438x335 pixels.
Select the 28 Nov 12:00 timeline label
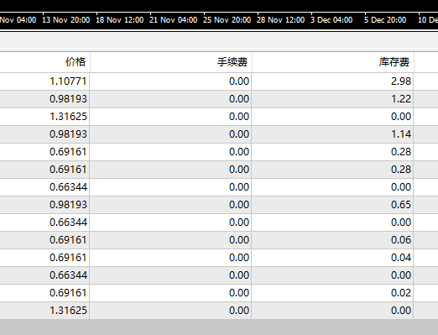280,20
